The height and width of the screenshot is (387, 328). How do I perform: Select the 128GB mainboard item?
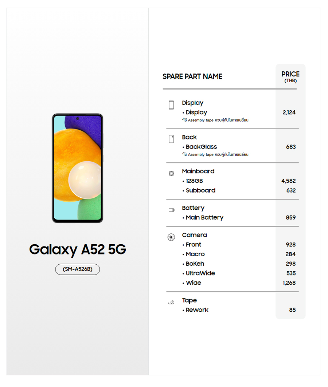pyautogui.click(x=194, y=181)
